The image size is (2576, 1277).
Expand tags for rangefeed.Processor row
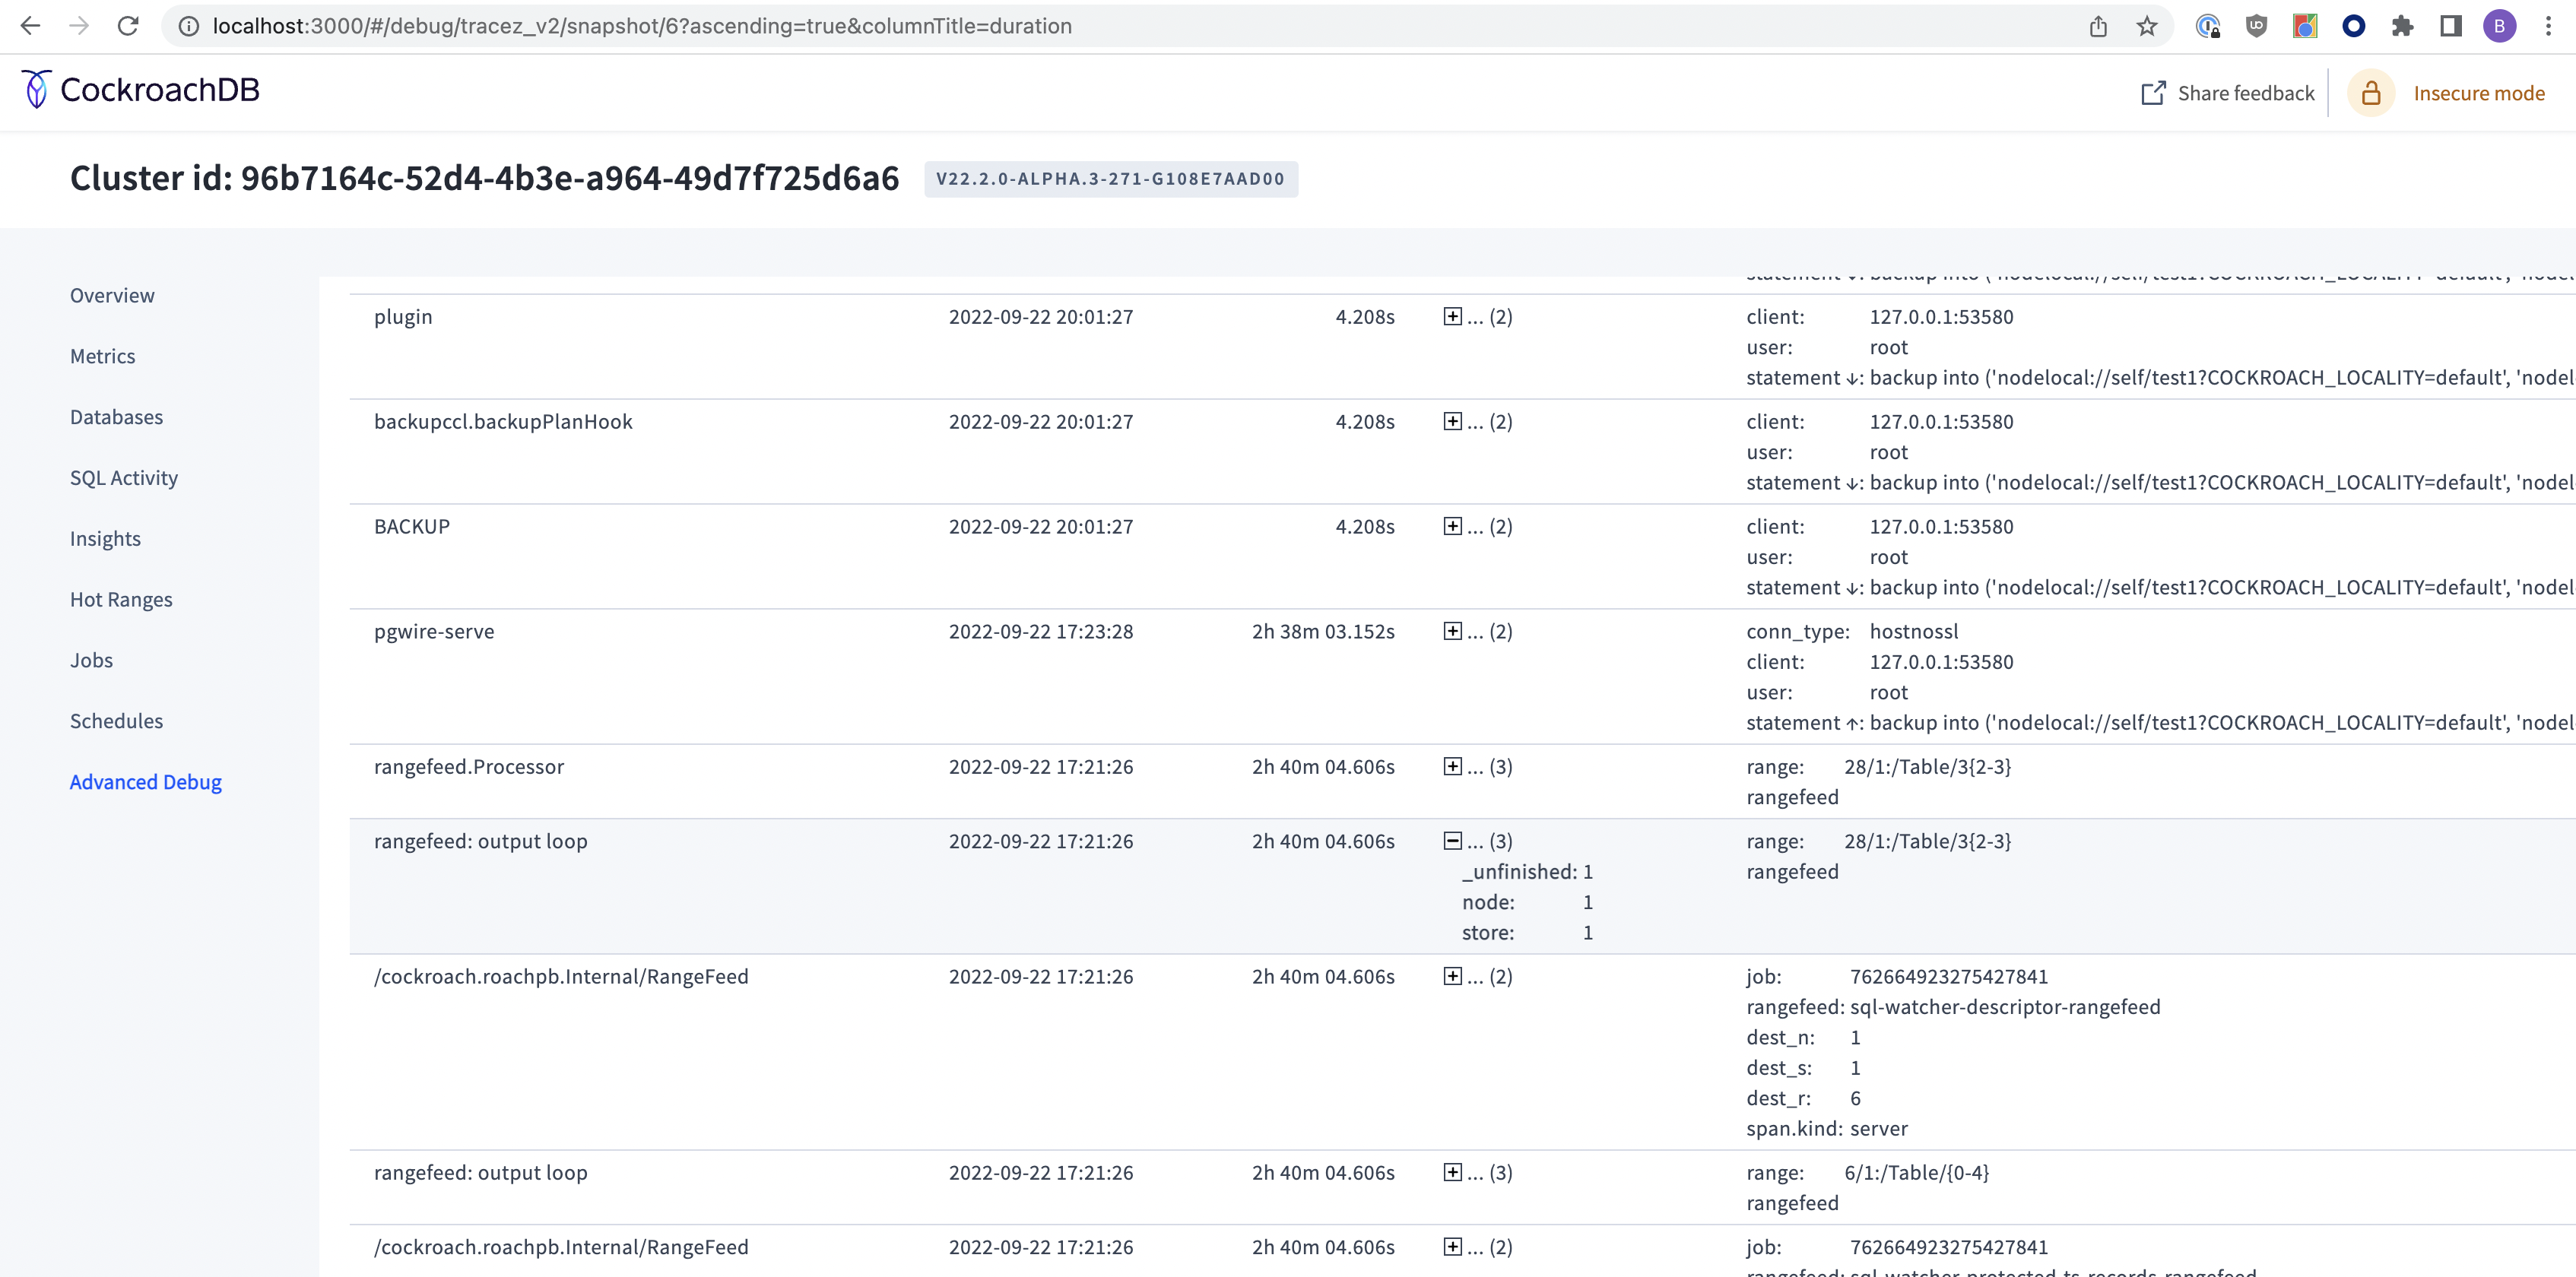click(1453, 767)
